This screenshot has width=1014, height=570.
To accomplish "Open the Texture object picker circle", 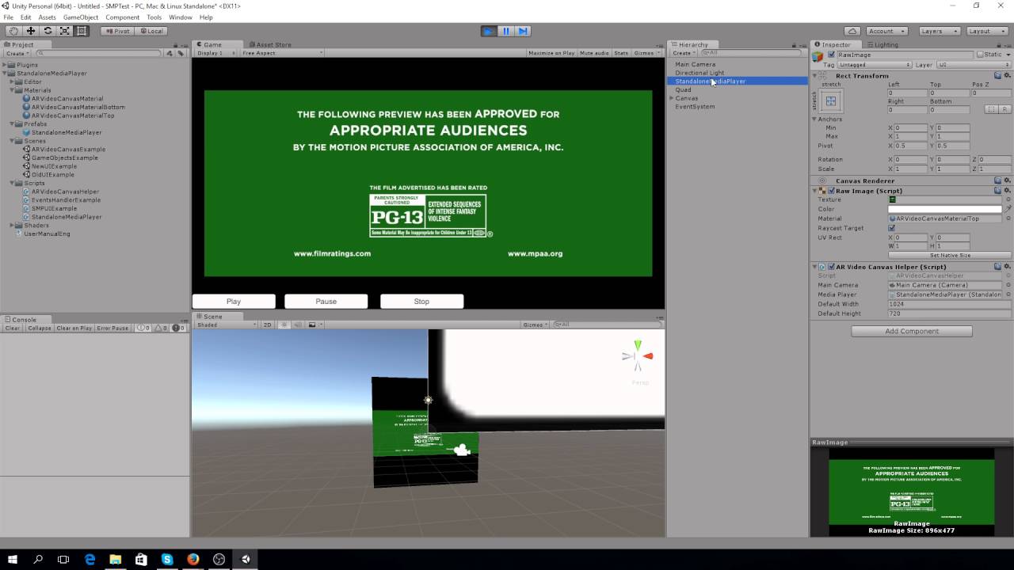I will [x=1008, y=199].
